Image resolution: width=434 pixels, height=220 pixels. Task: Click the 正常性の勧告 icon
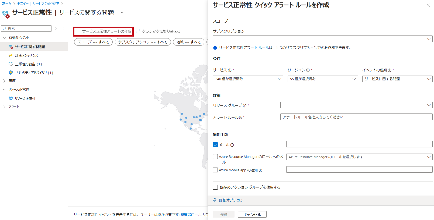click(11, 64)
